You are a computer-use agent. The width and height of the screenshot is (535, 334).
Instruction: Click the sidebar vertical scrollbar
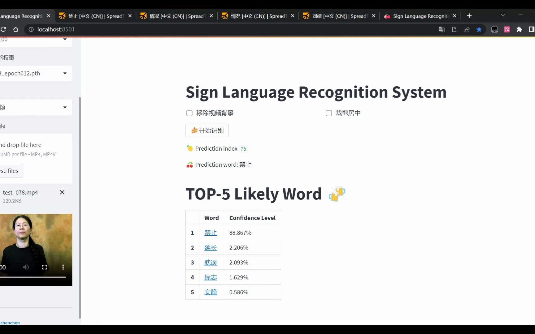point(80,208)
